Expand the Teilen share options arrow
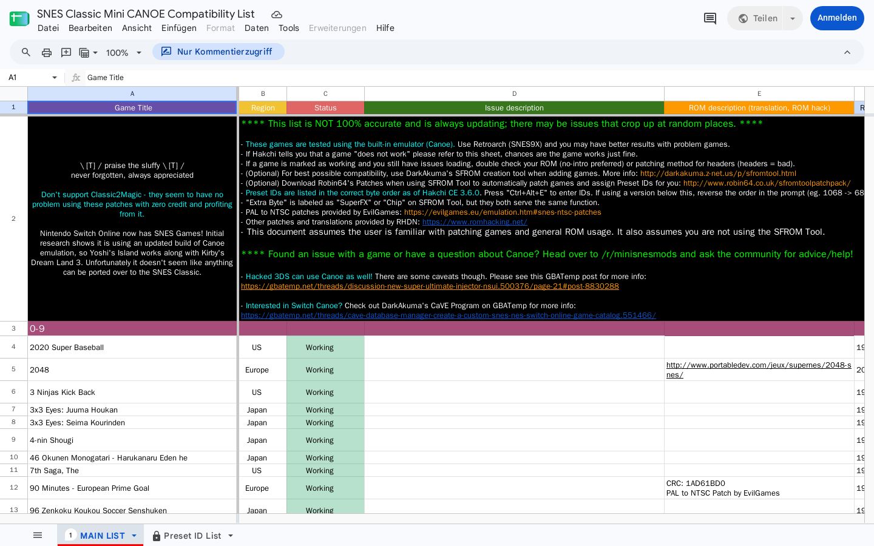Screen dimensions: 874x546 (x=793, y=18)
